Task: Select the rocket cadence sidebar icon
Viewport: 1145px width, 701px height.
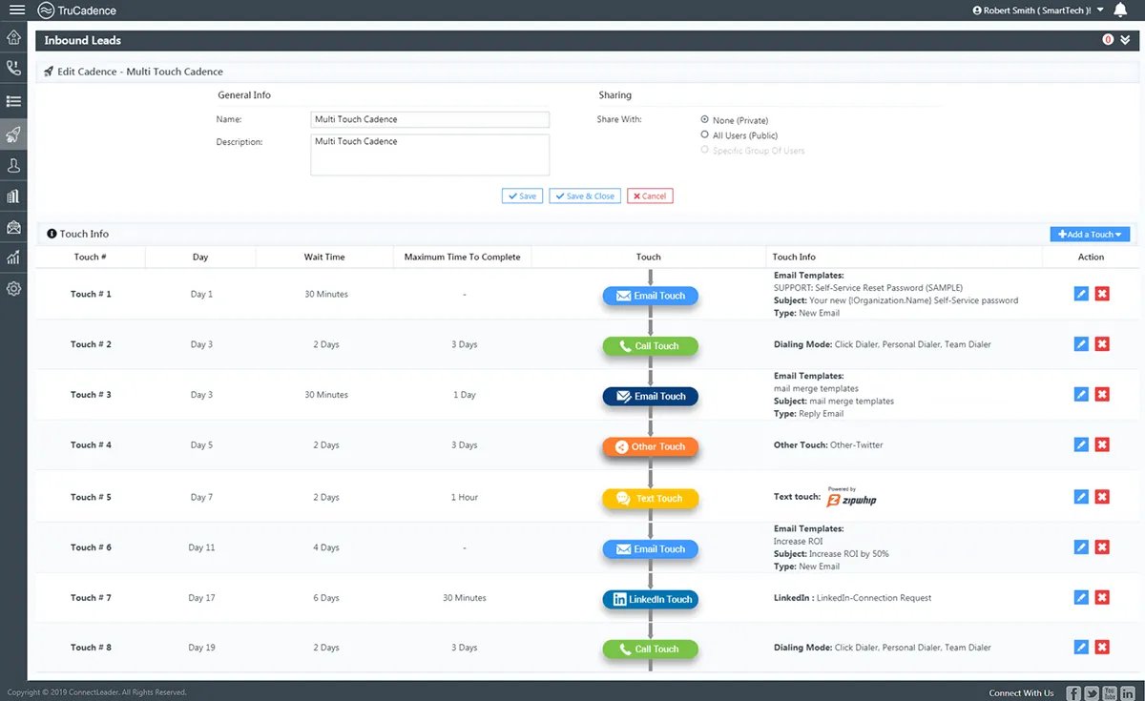Action: 13,134
